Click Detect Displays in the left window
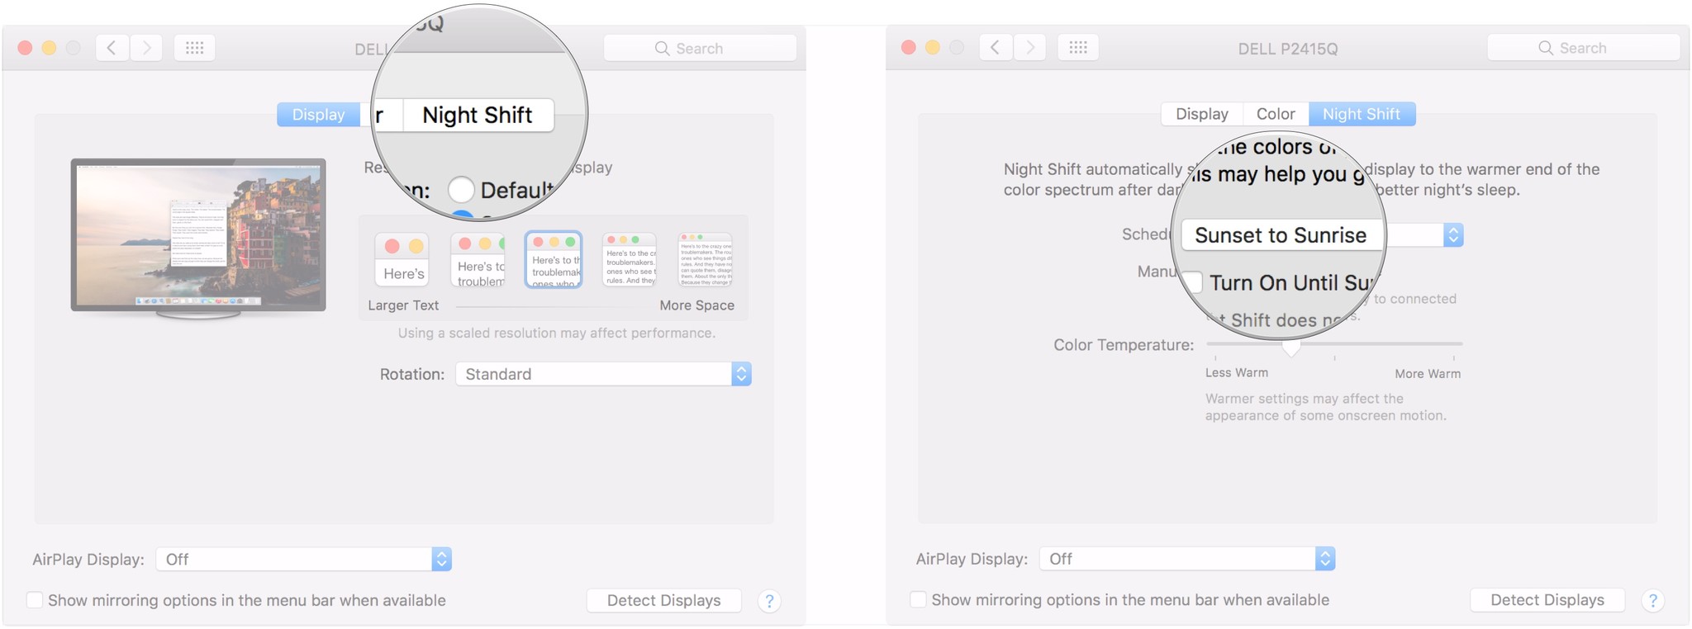The image size is (1692, 629). click(x=664, y=600)
